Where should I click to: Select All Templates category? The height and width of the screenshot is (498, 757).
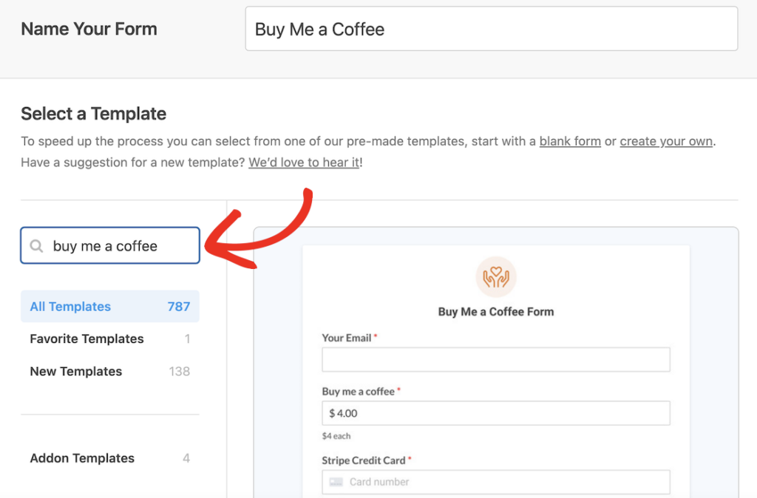point(110,307)
